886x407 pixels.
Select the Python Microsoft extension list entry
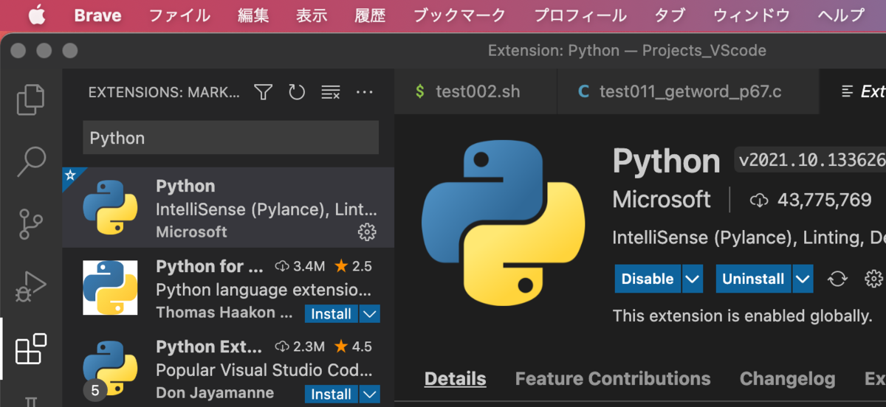[x=244, y=208]
